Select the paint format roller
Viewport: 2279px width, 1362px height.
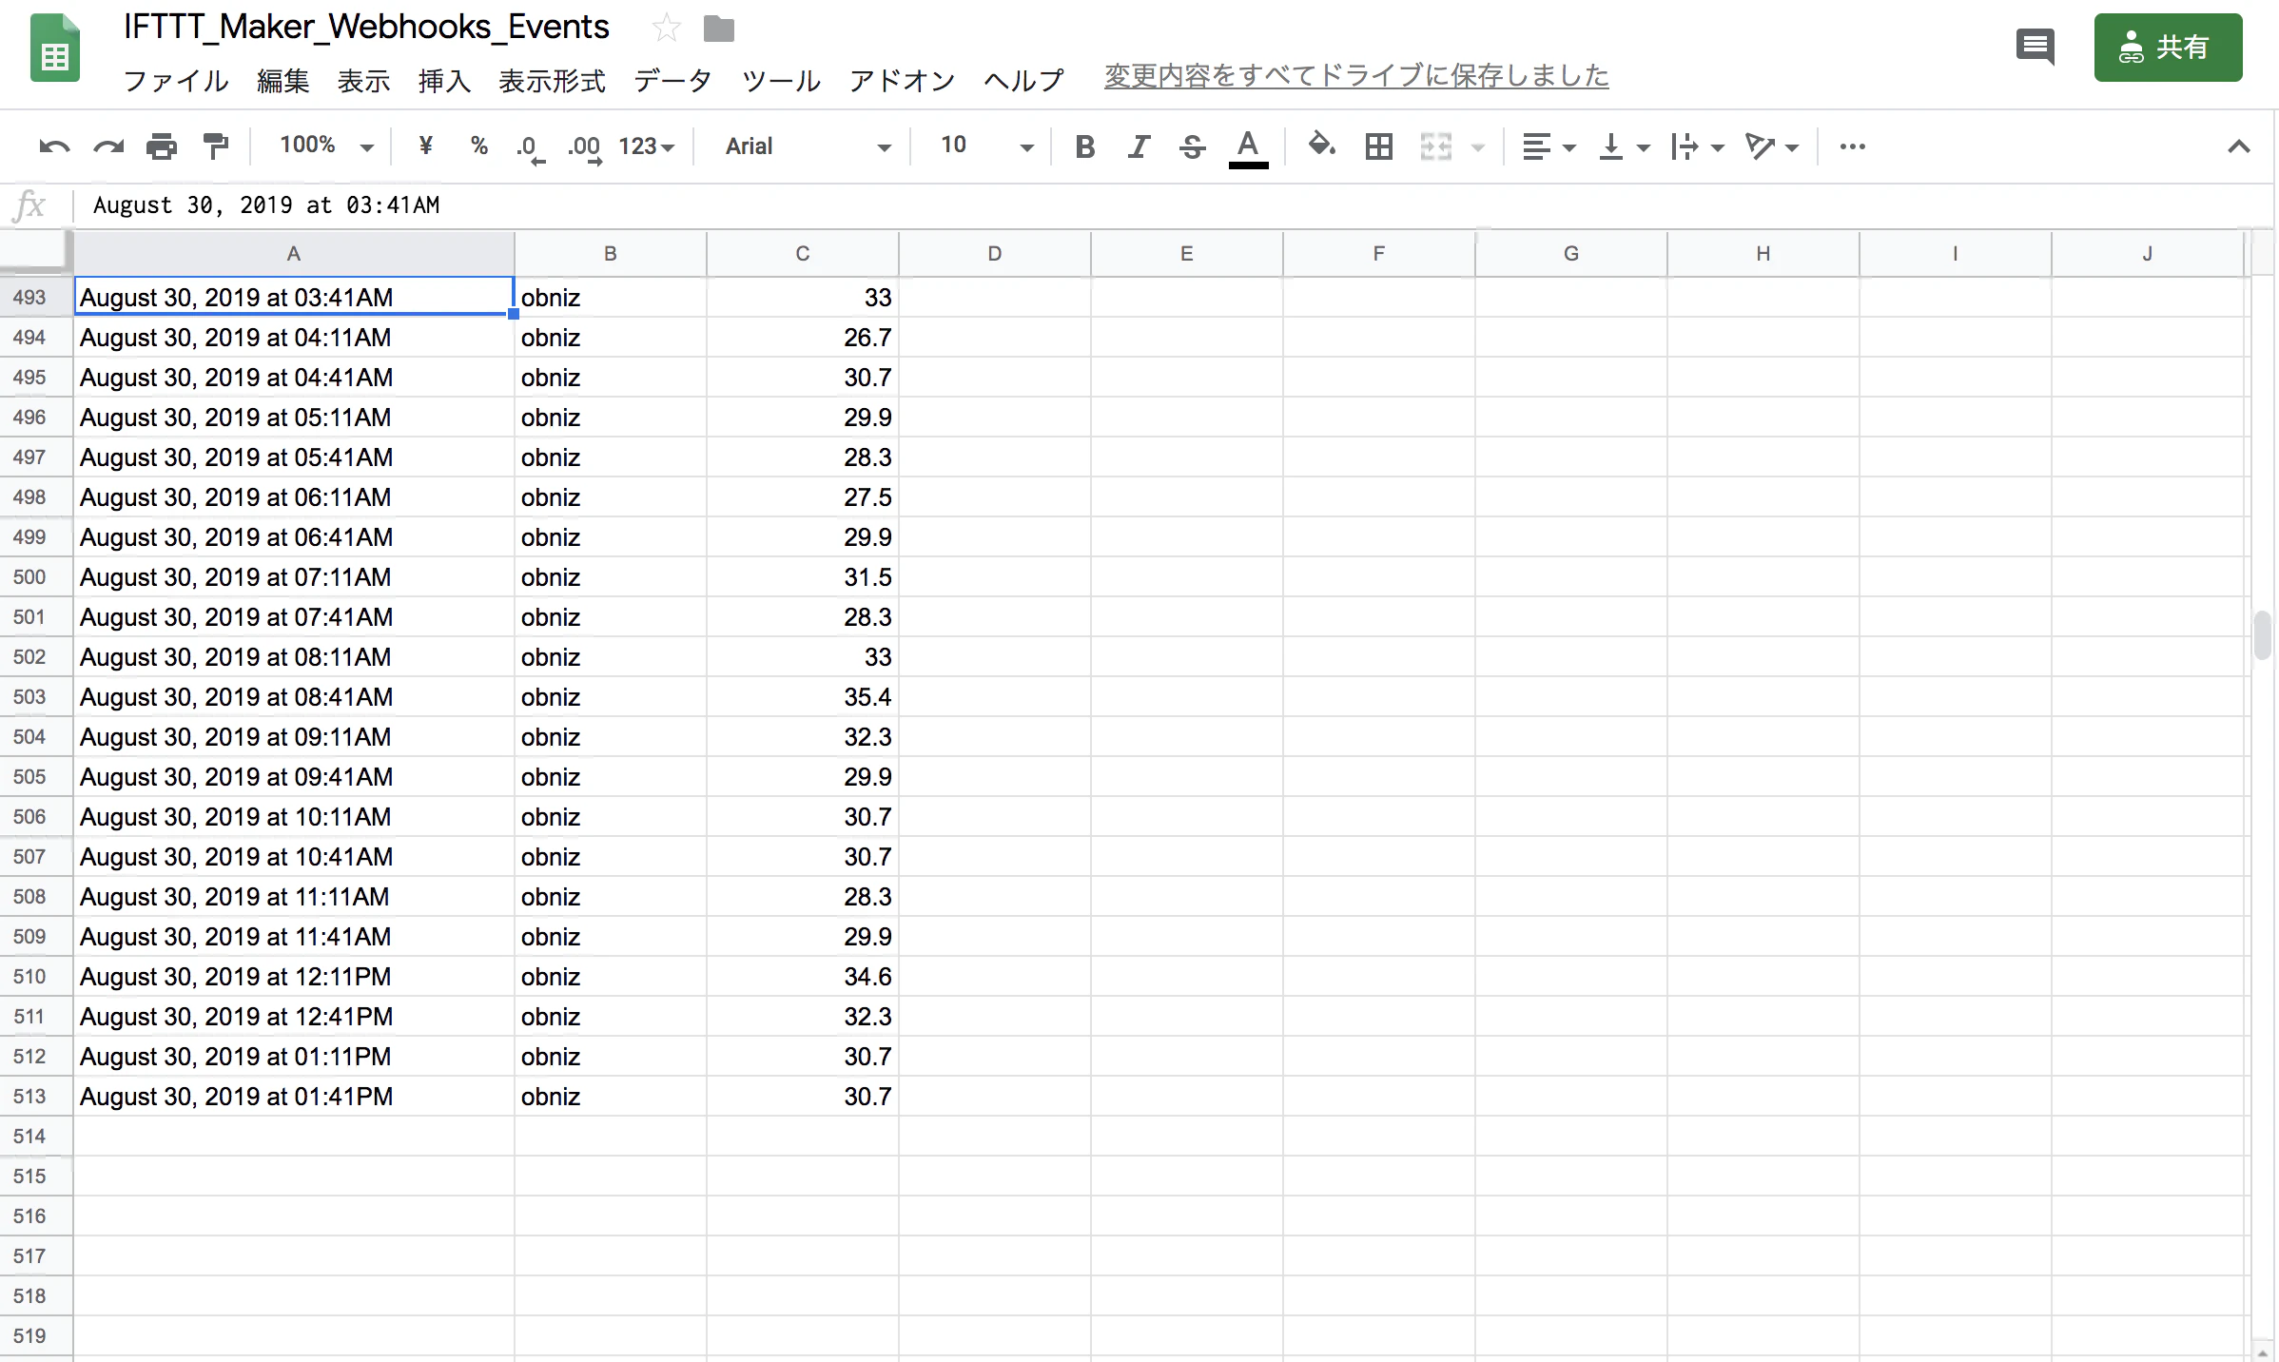(216, 146)
